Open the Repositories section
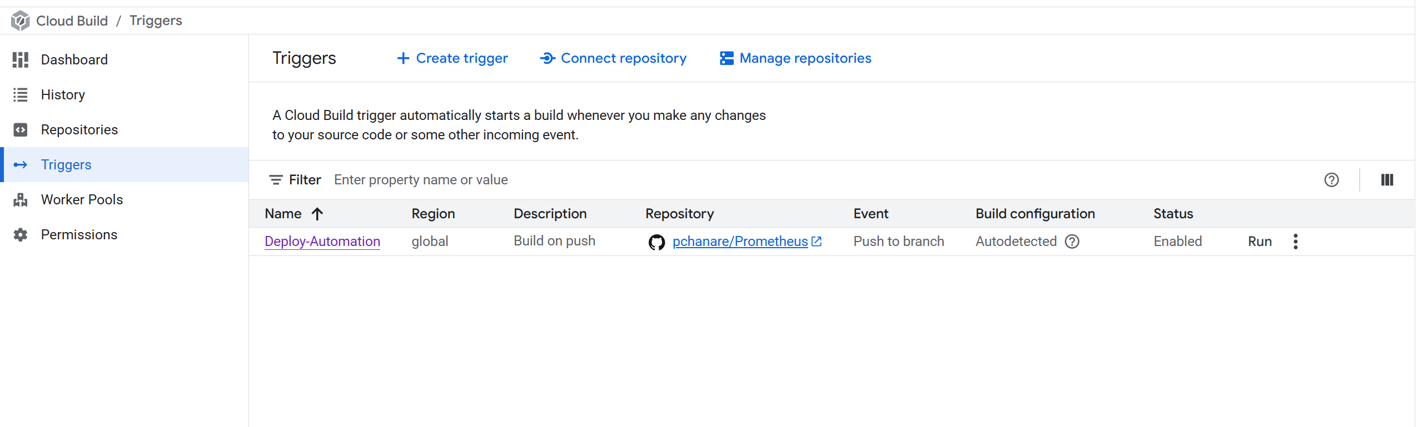The height and width of the screenshot is (427, 1418). [79, 130]
